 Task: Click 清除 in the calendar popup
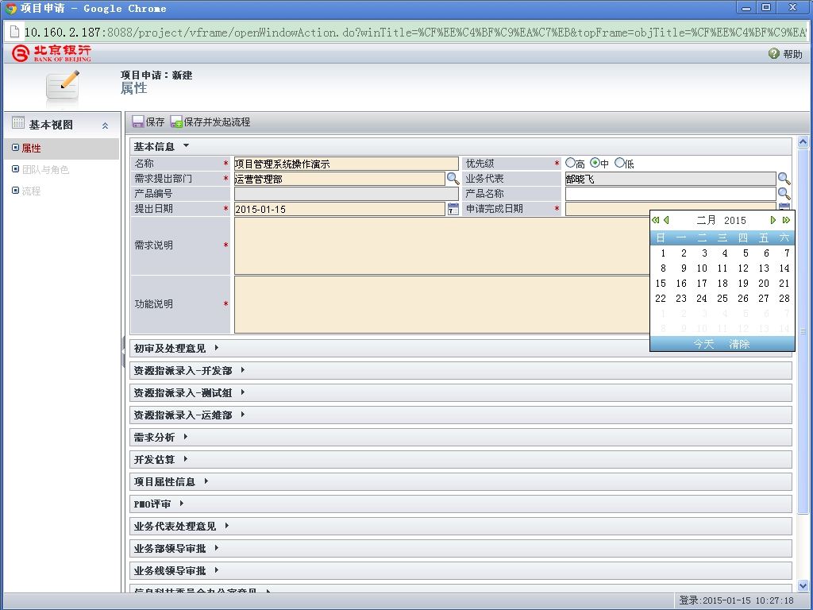coord(739,344)
